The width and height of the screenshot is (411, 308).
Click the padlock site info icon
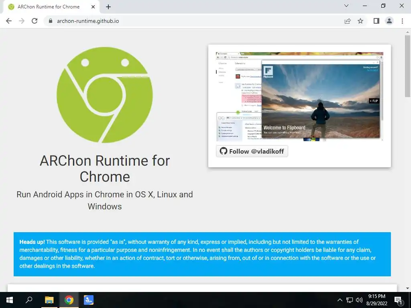51,21
